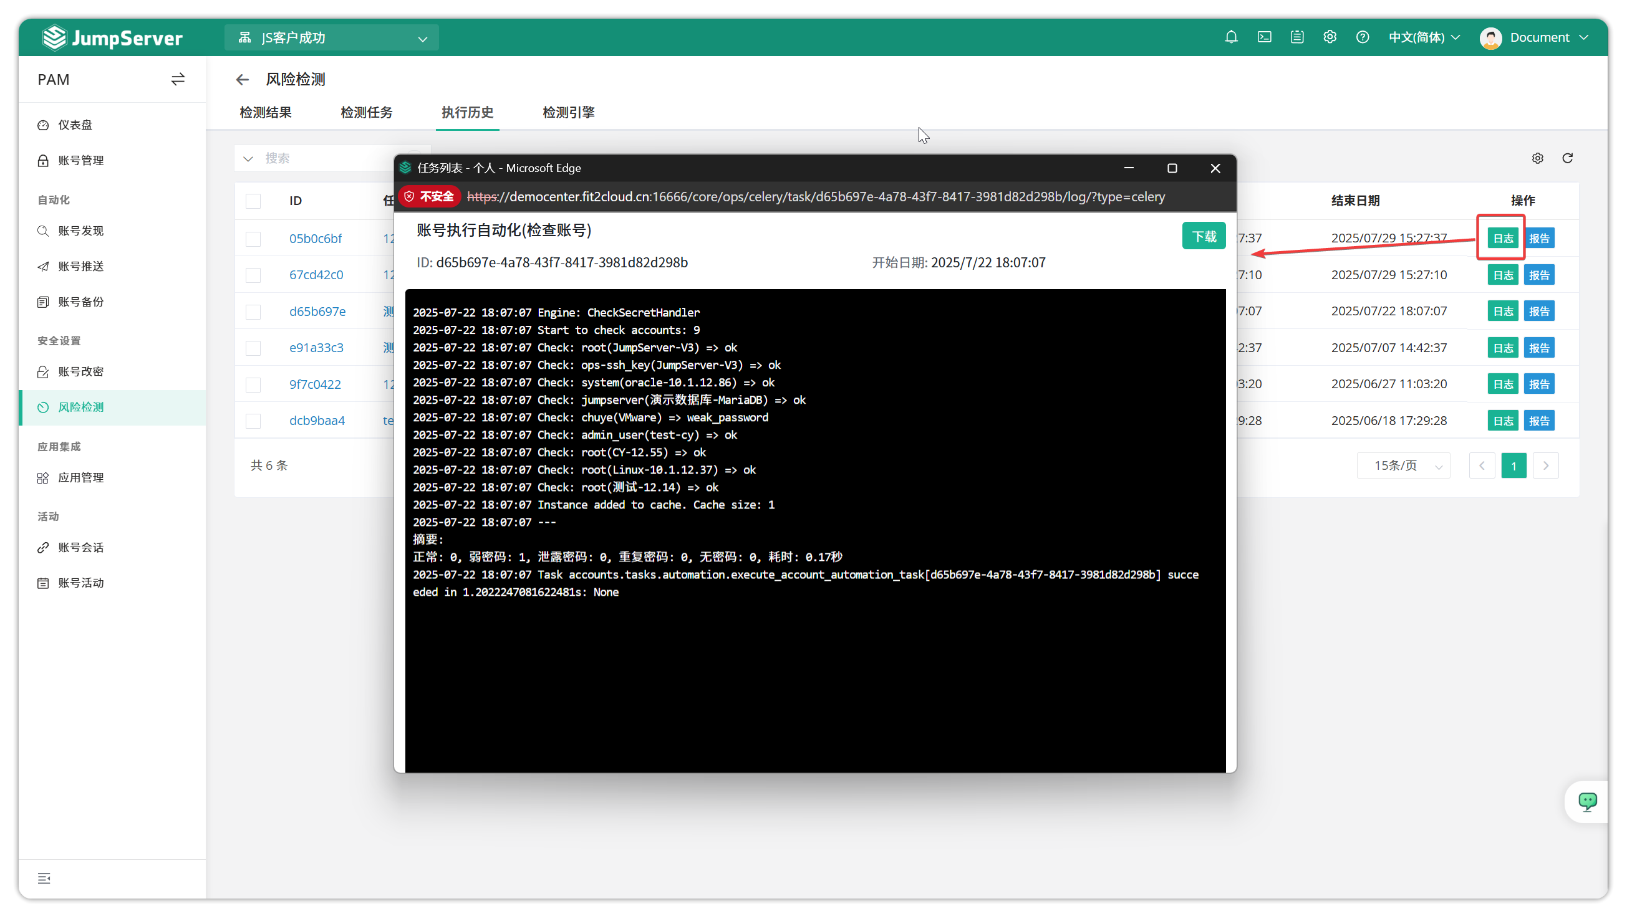Click the previous page arrow
The image size is (1627, 911).
(1482, 465)
